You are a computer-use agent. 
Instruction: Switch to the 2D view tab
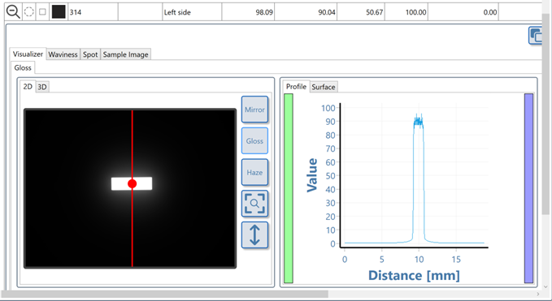point(28,86)
